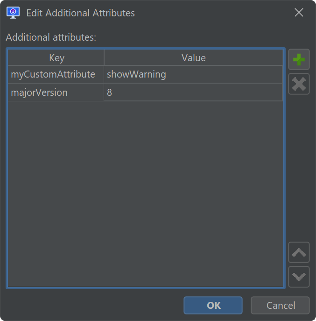The height and width of the screenshot is (321, 316).
Task: Click empty area of attributes table
Action: click(x=146, y=193)
